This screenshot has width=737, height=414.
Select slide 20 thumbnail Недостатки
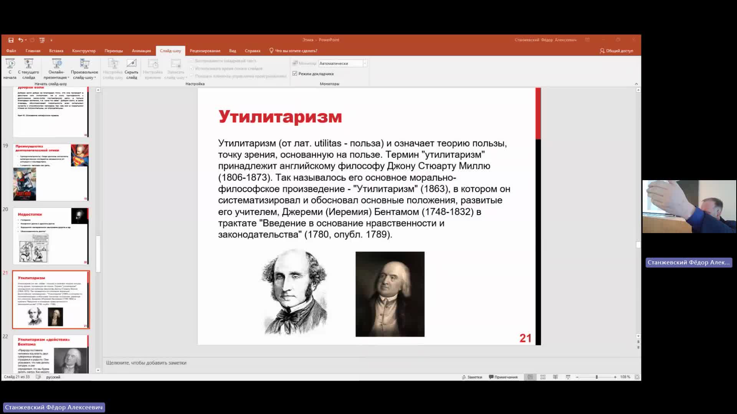pos(51,236)
